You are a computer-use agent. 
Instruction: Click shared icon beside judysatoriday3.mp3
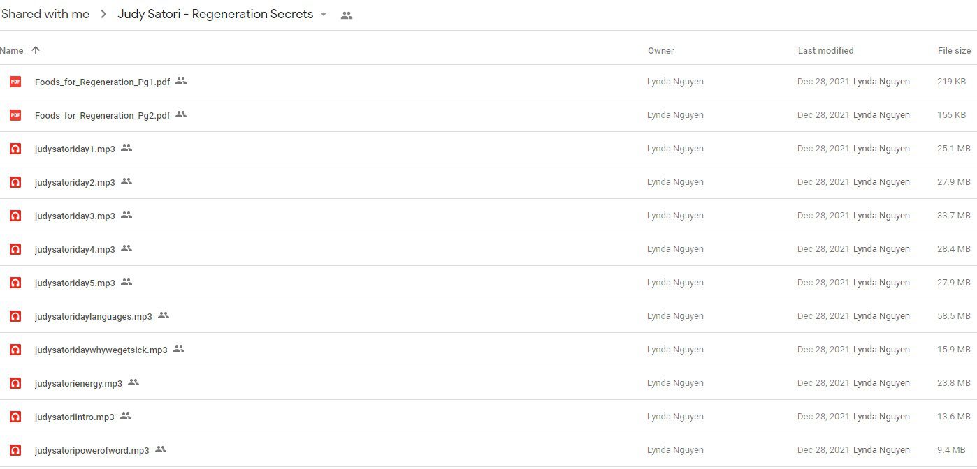coord(126,215)
